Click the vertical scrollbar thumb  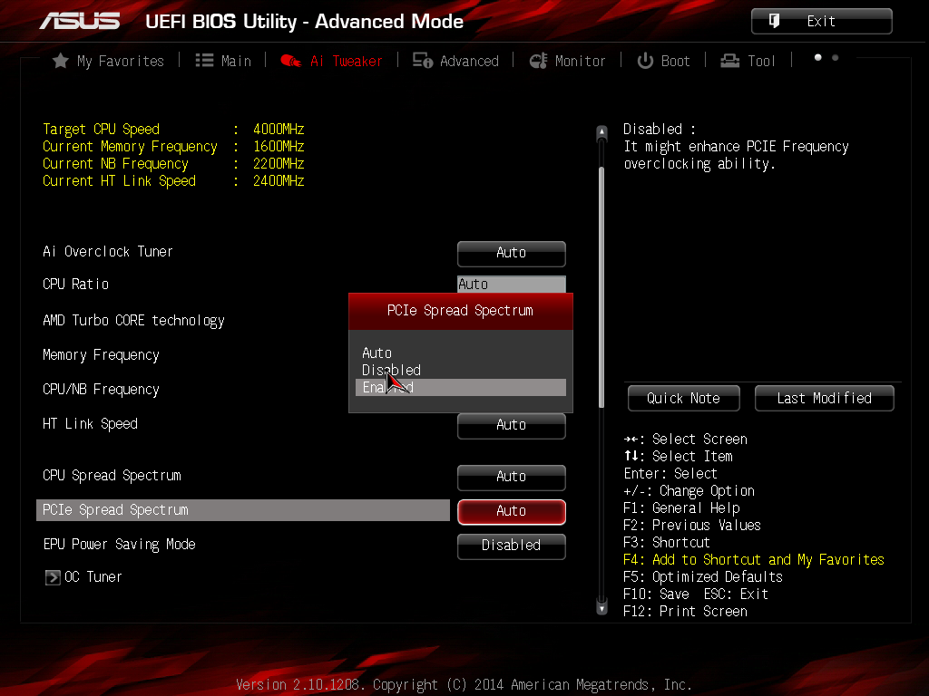pos(602,287)
